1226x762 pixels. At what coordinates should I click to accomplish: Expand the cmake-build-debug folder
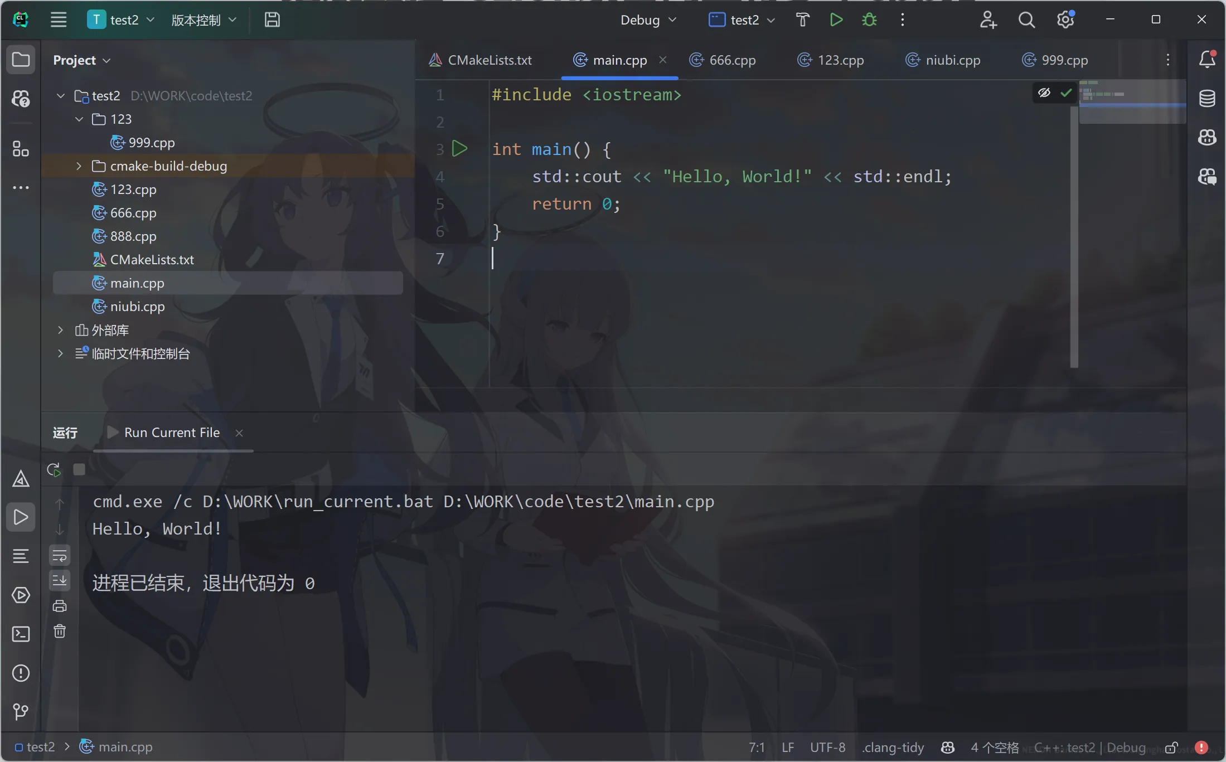pos(79,166)
